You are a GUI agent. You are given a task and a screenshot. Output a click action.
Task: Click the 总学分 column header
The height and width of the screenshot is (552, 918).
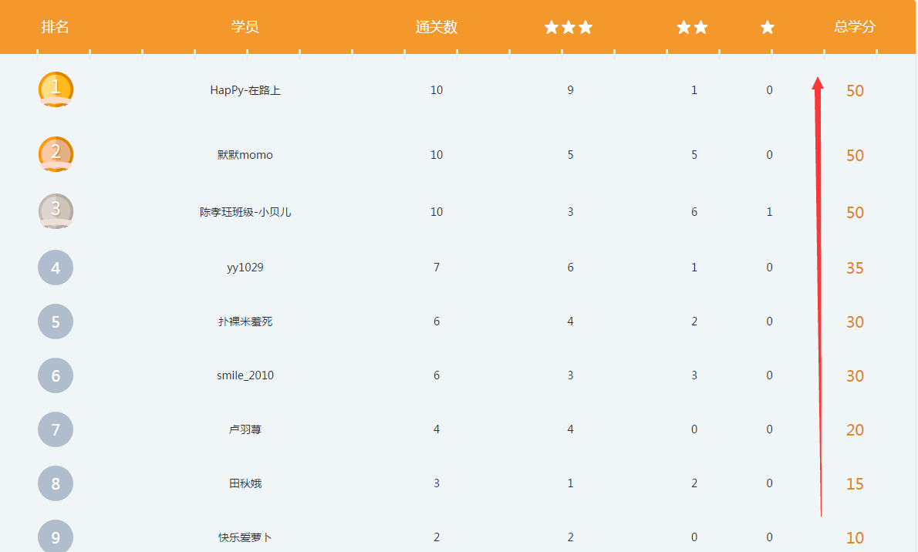coord(855,27)
